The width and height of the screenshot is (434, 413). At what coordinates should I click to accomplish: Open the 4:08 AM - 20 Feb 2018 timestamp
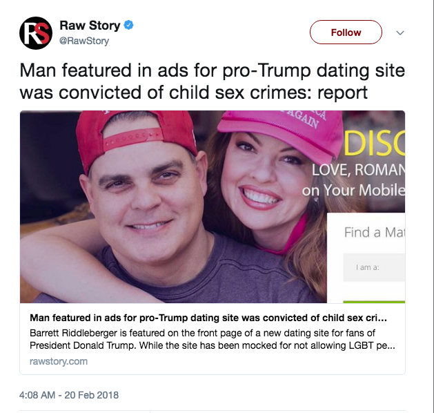69,395
